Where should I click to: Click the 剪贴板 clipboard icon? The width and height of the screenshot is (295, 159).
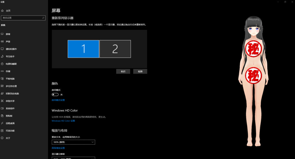click(2, 116)
